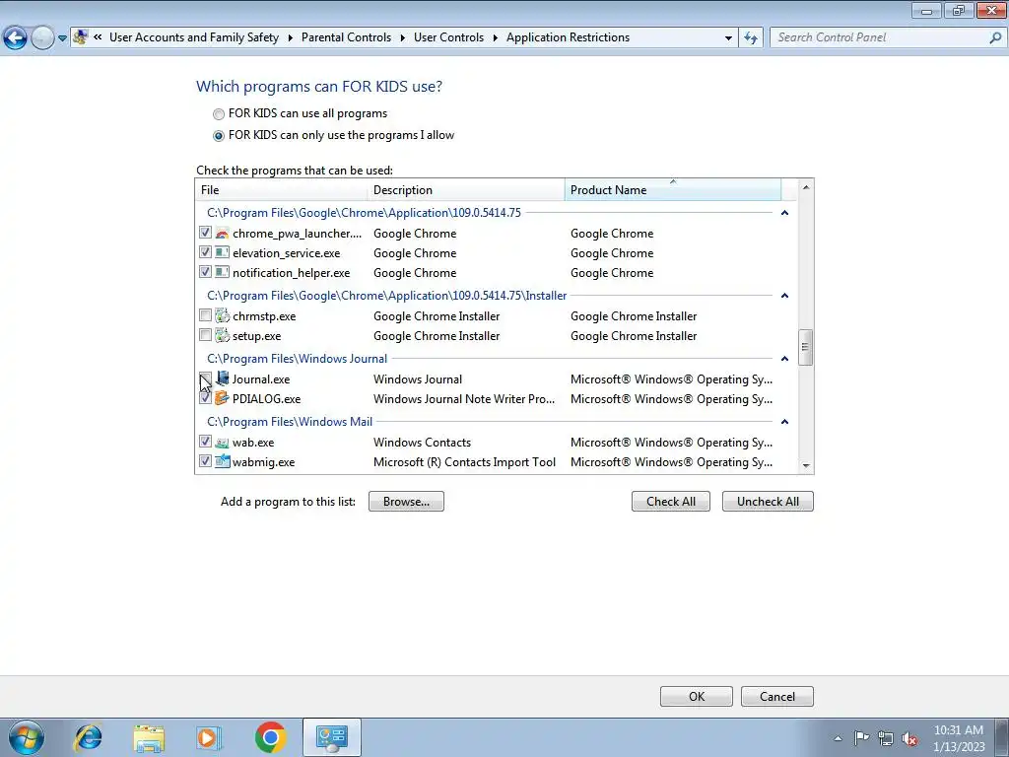This screenshot has height=757, width=1009.
Task: Click the Uncheck All button
Action: (768, 502)
